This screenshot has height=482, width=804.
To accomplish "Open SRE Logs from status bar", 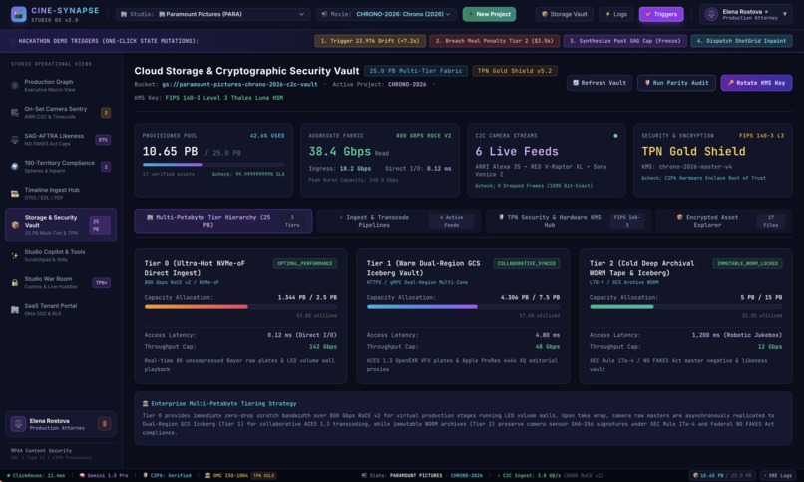I will coord(777,475).
